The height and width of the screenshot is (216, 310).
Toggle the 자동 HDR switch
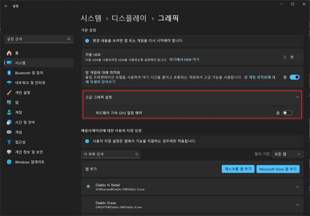pos(294,57)
